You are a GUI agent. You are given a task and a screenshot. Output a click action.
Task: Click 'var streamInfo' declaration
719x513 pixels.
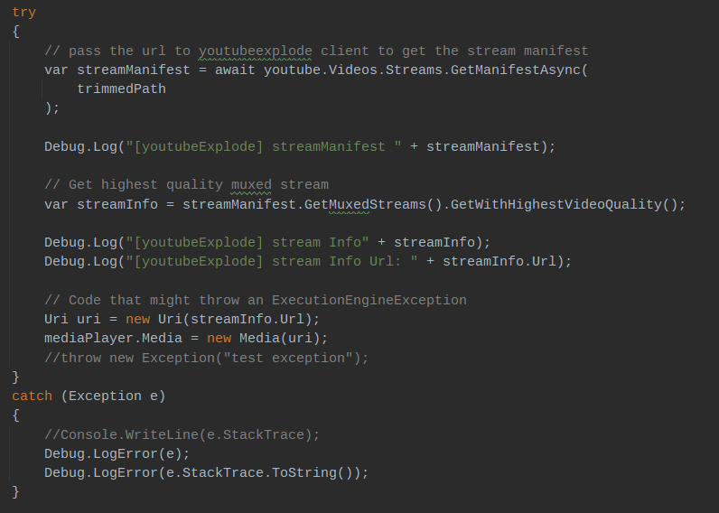(101, 204)
